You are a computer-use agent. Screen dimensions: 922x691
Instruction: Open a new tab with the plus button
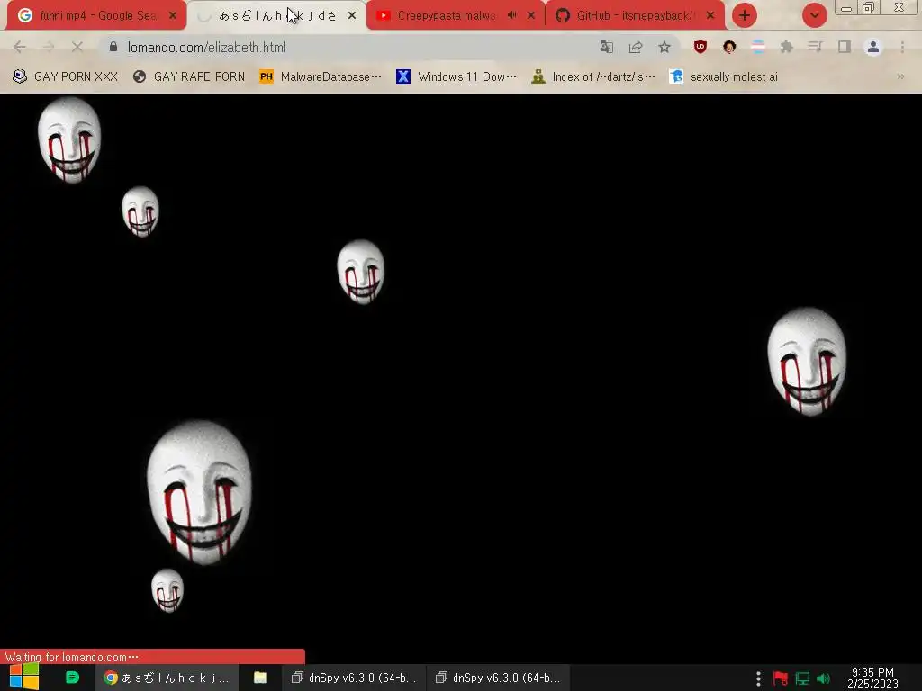745,16
